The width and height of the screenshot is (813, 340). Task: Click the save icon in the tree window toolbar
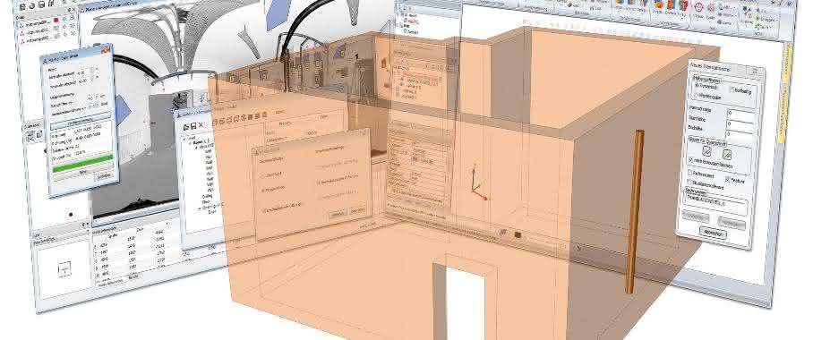click(193, 125)
